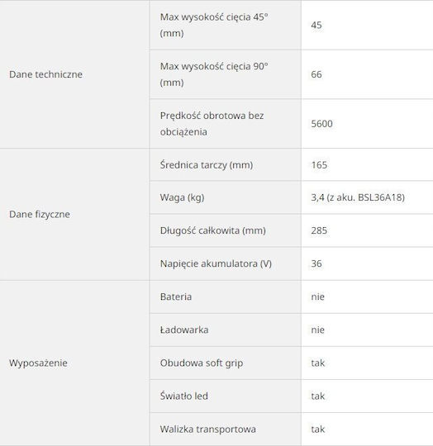Select 'Prędkość obrotowa bez obciążenia' label

click(212, 124)
